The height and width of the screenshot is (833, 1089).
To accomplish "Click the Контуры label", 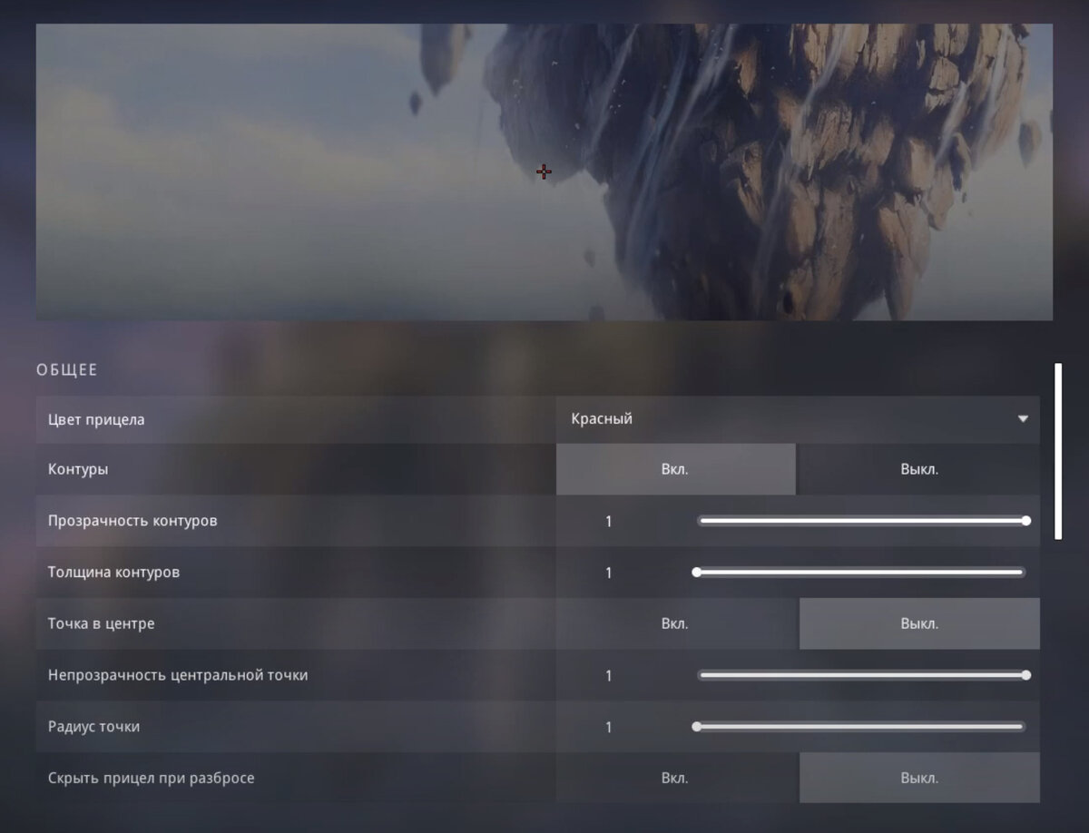I will (78, 470).
